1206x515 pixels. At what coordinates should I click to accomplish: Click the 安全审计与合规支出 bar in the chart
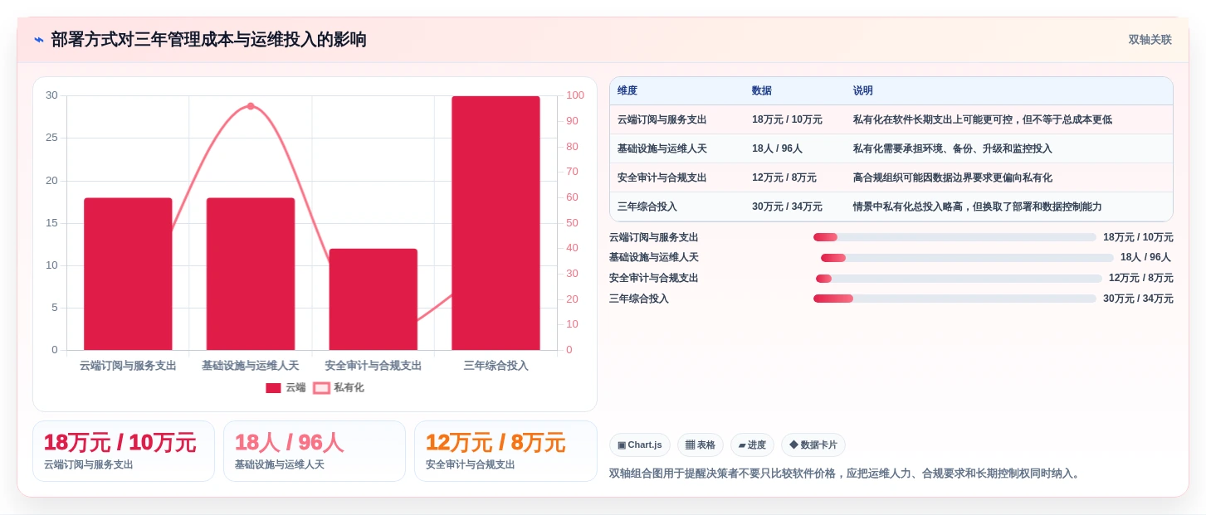click(374, 299)
